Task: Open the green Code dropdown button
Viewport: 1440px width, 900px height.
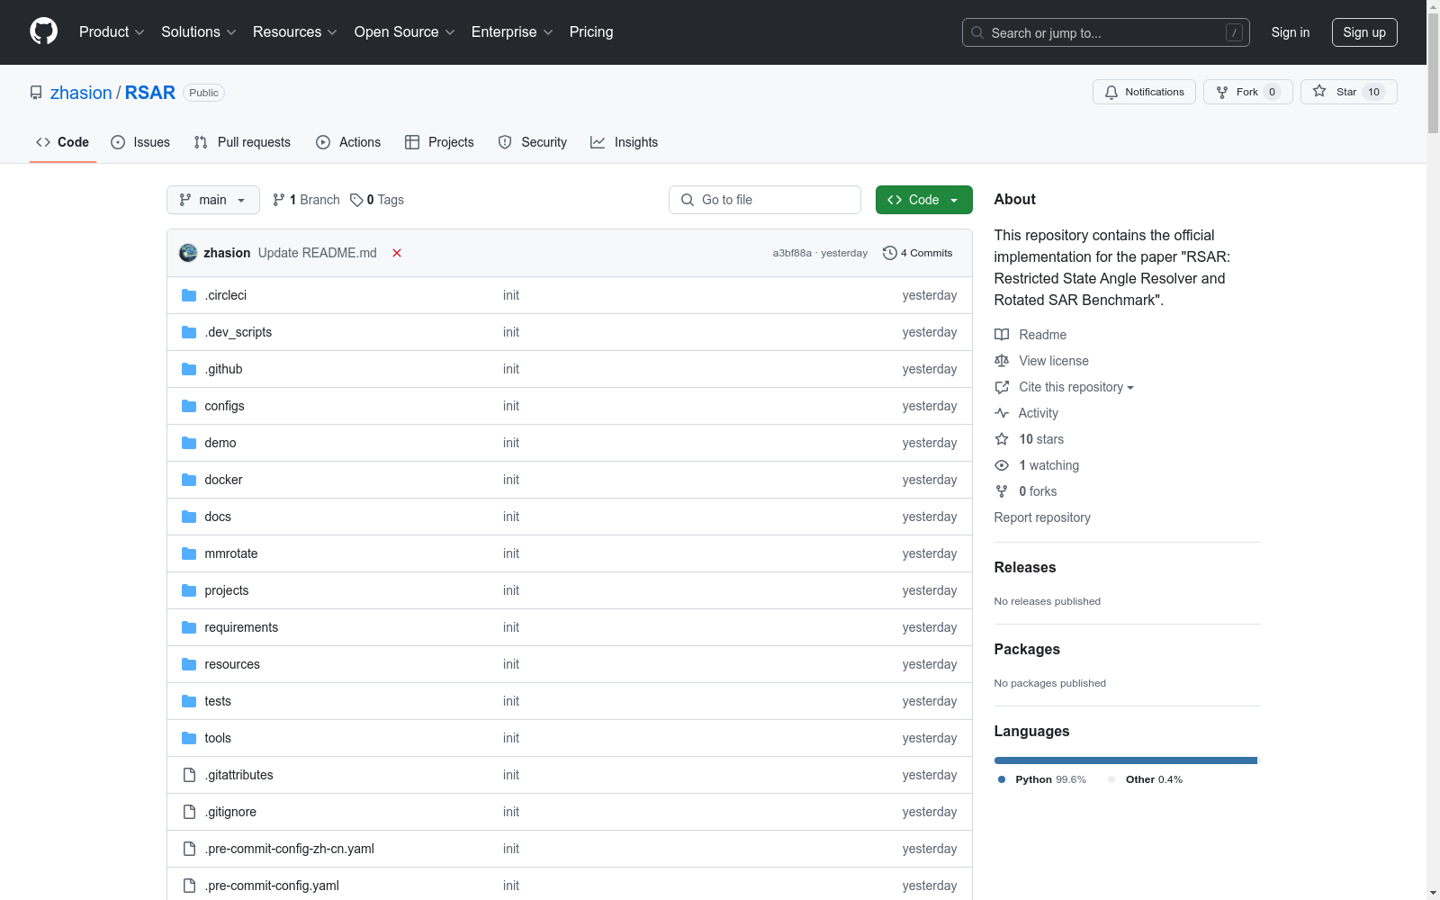Action: click(923, 200)
